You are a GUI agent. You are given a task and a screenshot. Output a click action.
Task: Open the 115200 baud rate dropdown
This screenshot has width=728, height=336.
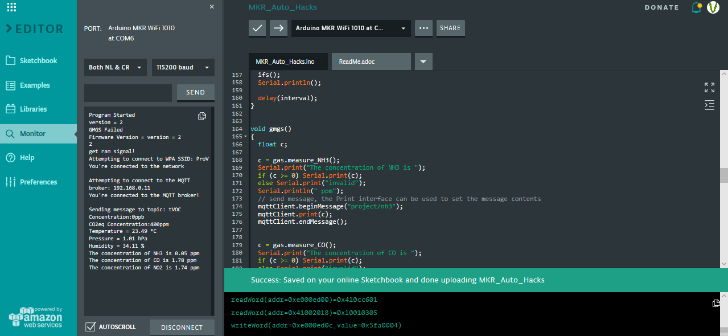[183, 67]
